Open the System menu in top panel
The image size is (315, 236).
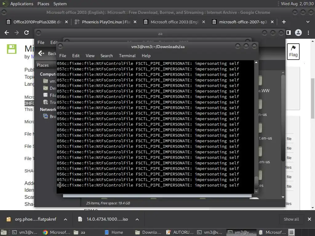tap(60, 4)
